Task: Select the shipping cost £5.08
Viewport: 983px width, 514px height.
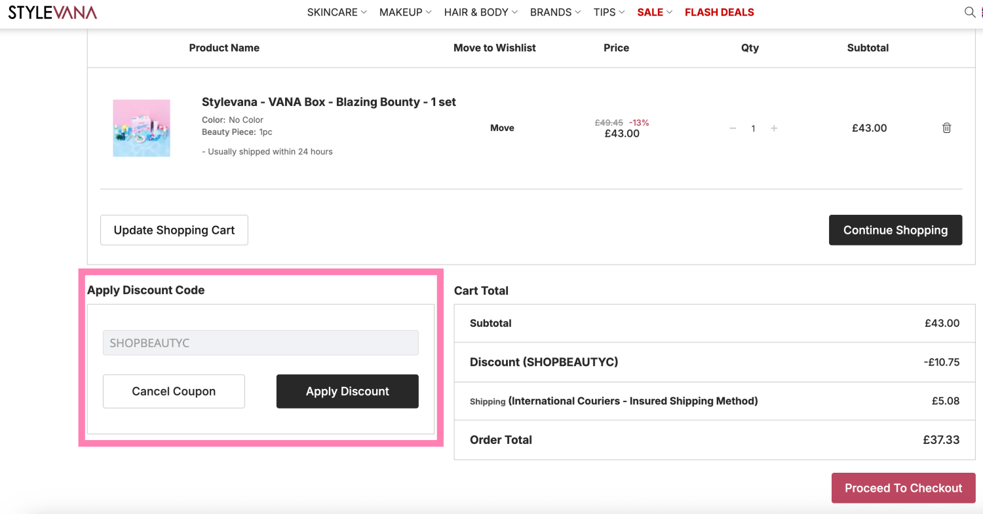Action: 946,401
